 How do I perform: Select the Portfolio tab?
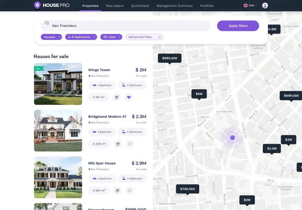(x=207, y=6)
